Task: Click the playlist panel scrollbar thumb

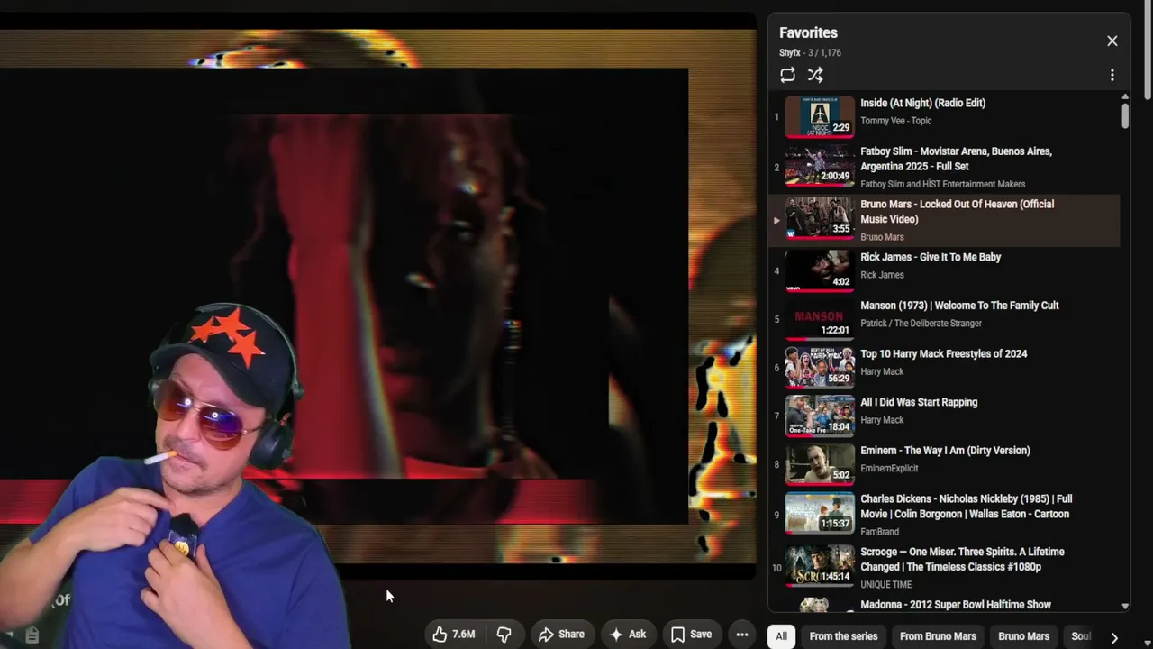Action: (x=1125, y=115)
